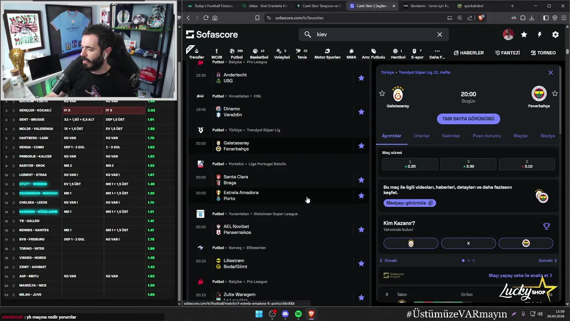
Task: Open browser downloads
Action: 532,18
